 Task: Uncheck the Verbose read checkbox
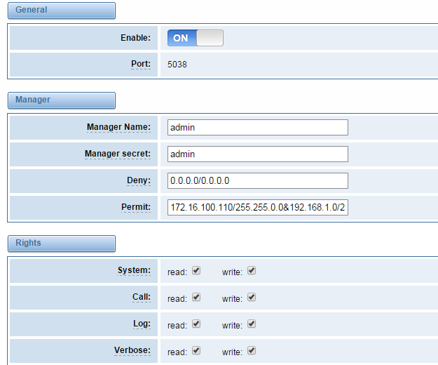tap(196, 350)
